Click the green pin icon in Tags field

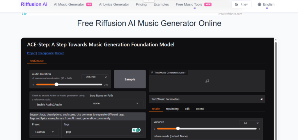[134, 130]
